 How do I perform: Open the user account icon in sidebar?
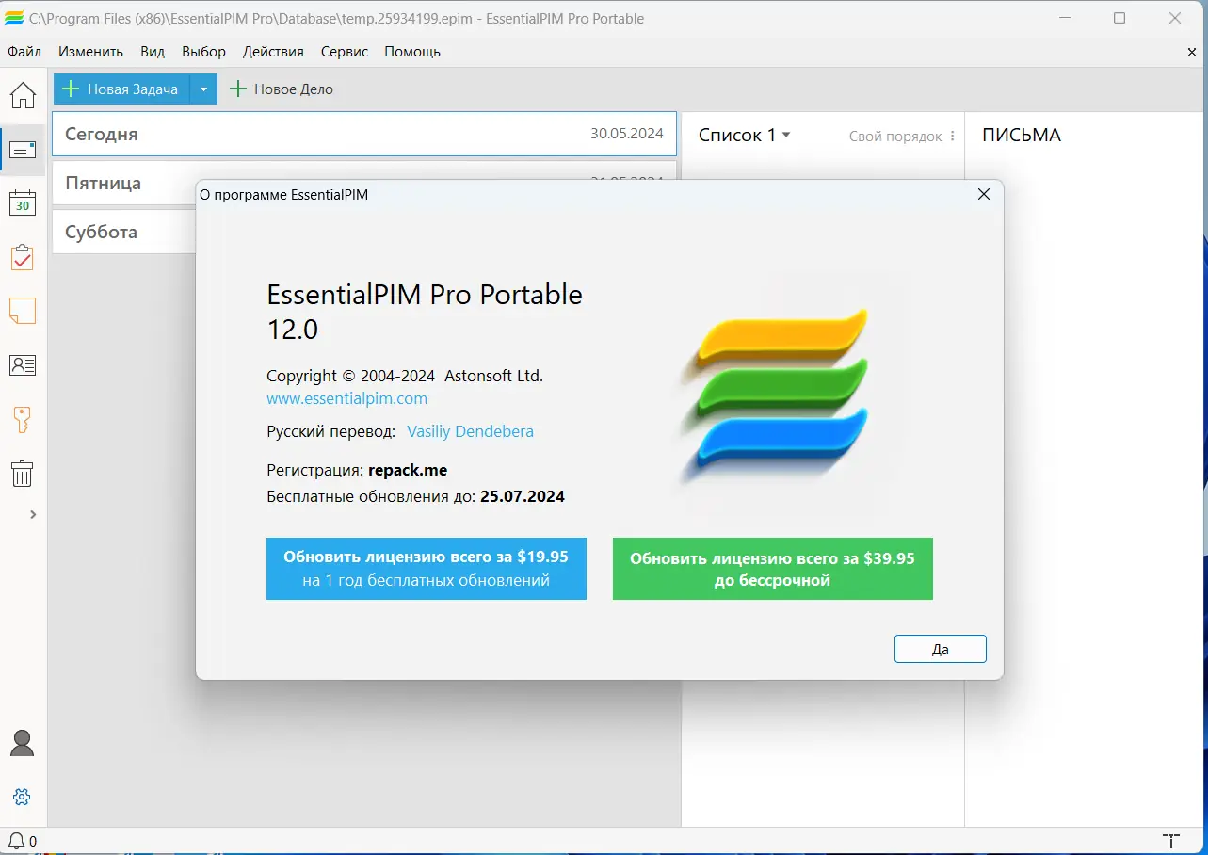(x=23, y=743)
